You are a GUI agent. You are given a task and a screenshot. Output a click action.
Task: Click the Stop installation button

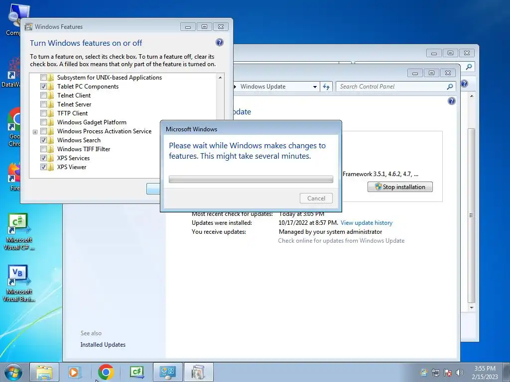(x=400, y=187)
